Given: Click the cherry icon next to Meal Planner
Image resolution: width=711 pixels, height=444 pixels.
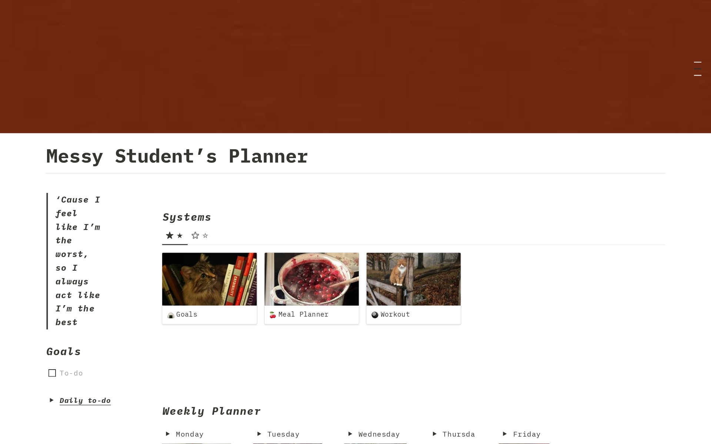Looking at the screenshot, I should 273,314.
